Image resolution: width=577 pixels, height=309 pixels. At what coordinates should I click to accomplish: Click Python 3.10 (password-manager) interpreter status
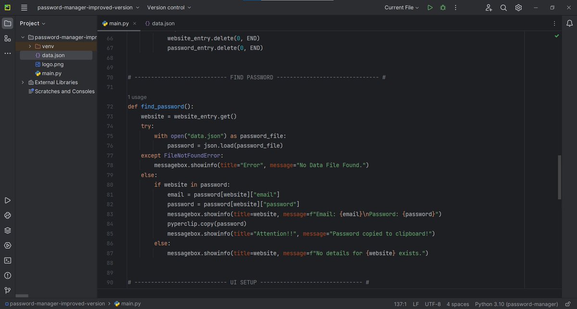pos(516,304)
